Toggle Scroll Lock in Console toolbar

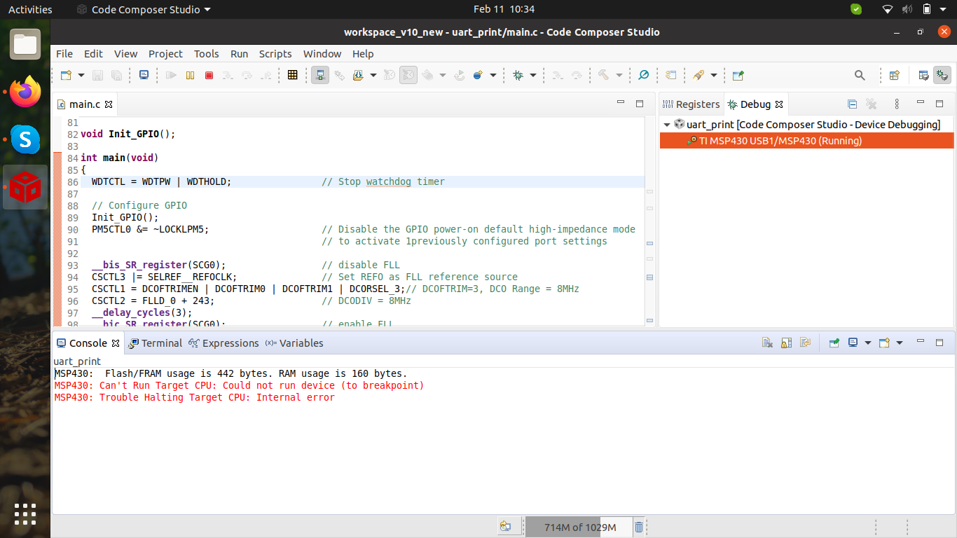(786, 343)
